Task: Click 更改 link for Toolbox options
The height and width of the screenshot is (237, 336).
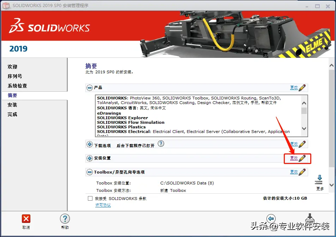Action: 294,172
